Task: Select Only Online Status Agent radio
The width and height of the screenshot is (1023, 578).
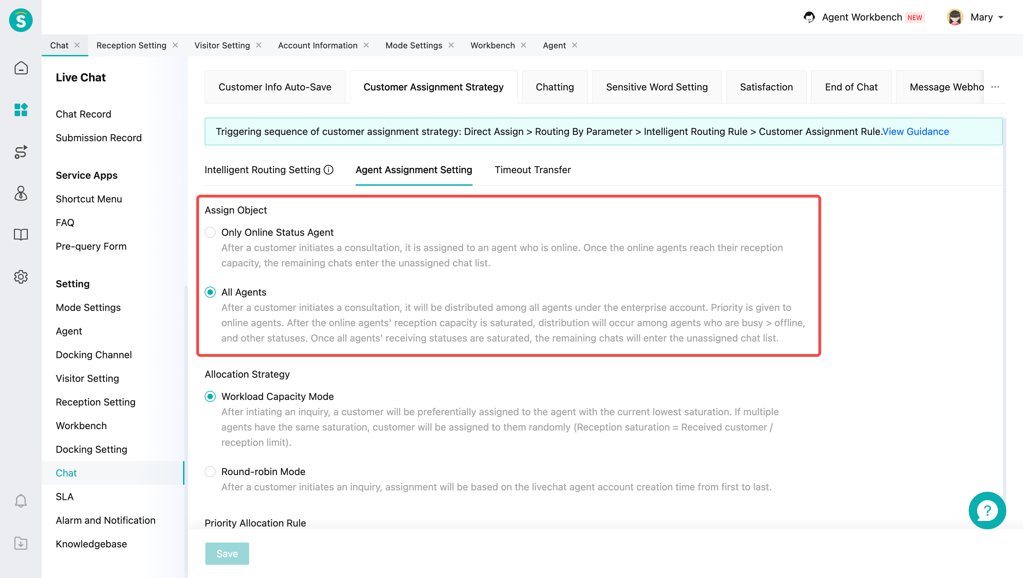Action: (210, 232)
